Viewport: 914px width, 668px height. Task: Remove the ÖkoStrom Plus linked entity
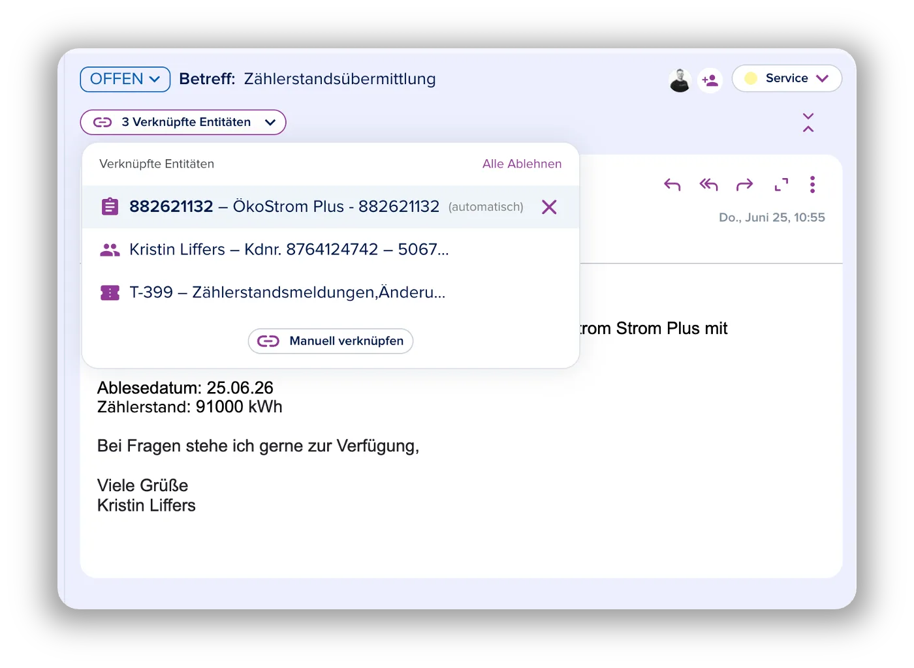(549, 207)
